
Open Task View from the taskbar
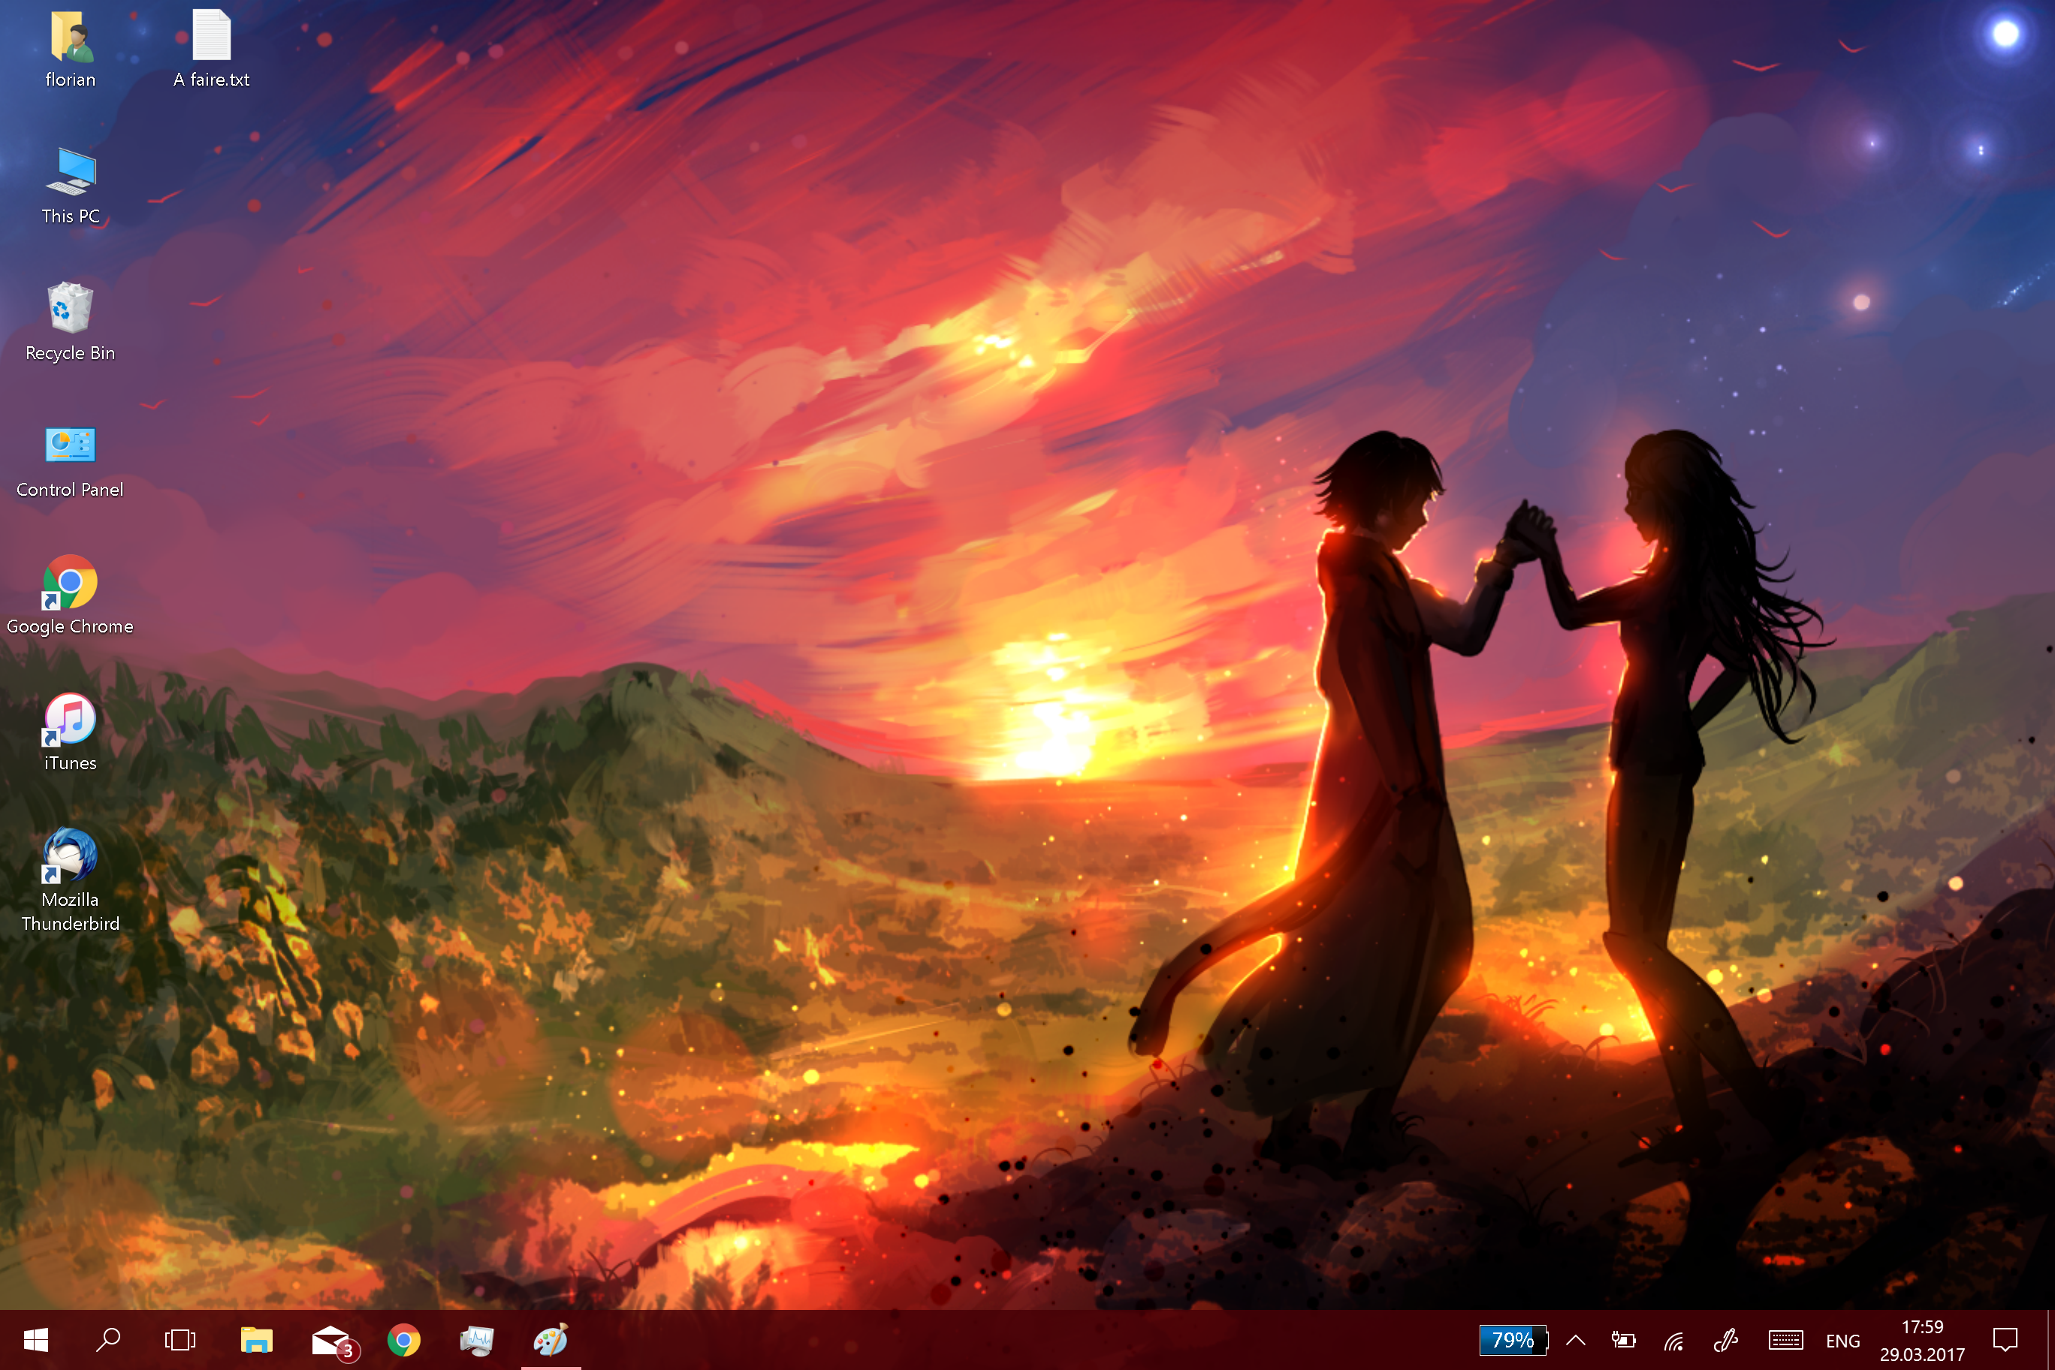click(180, 1339)
